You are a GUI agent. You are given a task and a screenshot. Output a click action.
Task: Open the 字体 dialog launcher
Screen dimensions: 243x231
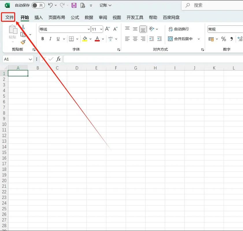[x=119, y=50]
